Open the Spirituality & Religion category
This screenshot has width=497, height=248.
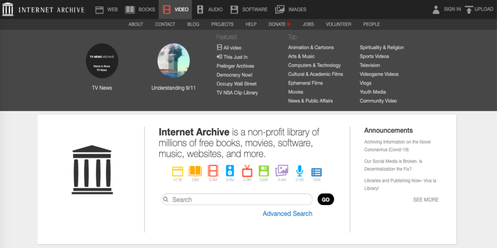(382, 47)
